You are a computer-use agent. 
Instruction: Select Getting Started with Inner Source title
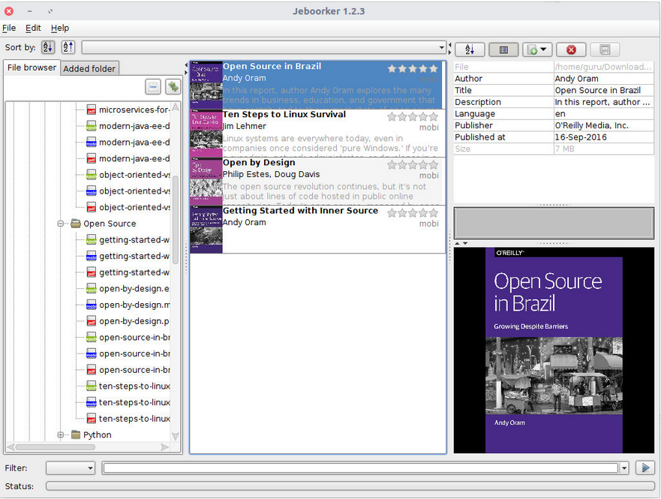(300, 211)
